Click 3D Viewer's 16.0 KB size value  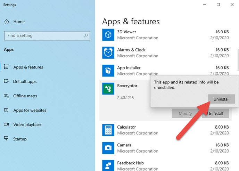tap(222, 32)
